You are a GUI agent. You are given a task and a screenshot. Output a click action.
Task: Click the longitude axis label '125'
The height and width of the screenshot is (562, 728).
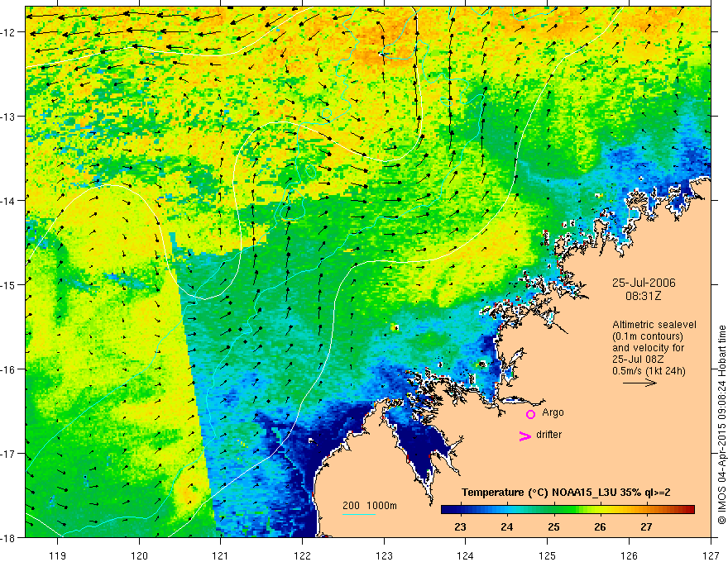[548, 555]
